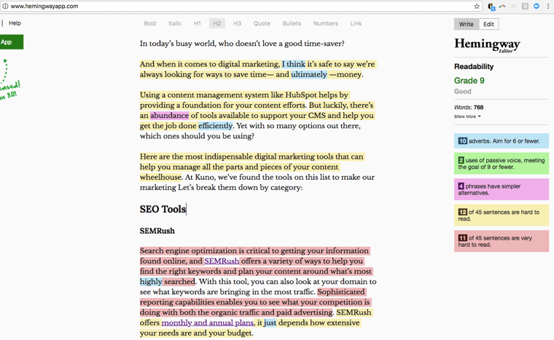Click the gray G extension icon
The height and width of the screenshot is (340, 554).
point(525,6)
